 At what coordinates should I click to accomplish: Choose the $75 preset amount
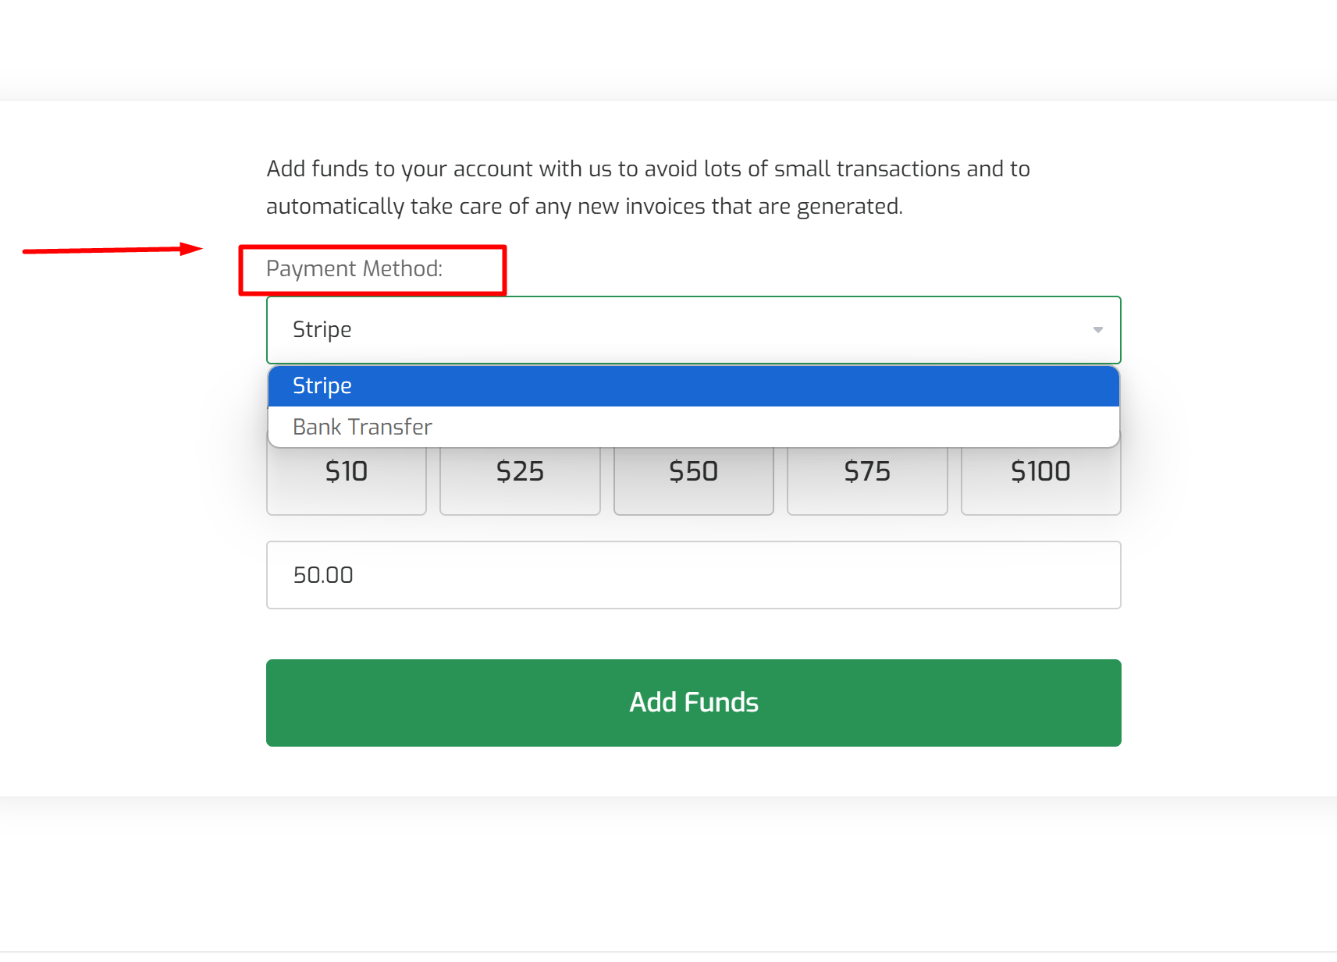click(x=867, y=476)
